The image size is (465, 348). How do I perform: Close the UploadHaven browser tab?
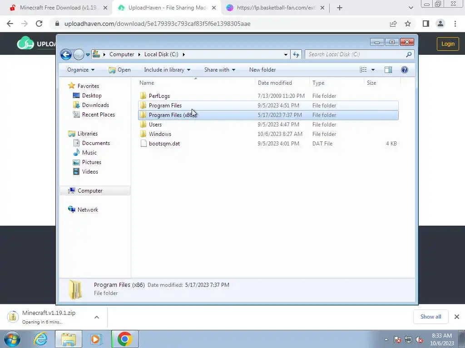(x=214, y=8)
